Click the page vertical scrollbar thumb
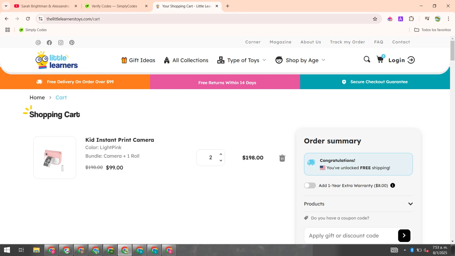Viewport: 455px width, 256px height. point(452,50)
